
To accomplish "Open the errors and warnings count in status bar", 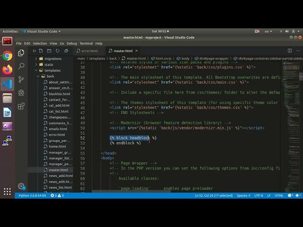I will (57, 195).
